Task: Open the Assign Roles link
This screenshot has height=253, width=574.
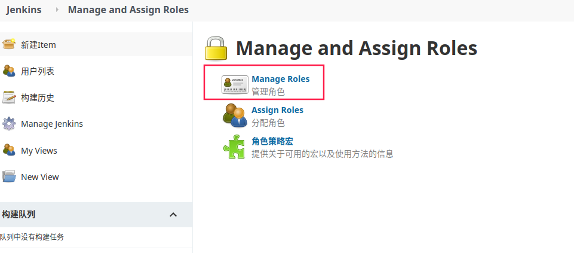Action: click(x=277, y=110)
